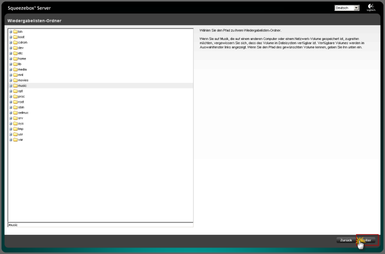Click the Weiter button

[x=367, y=240]
